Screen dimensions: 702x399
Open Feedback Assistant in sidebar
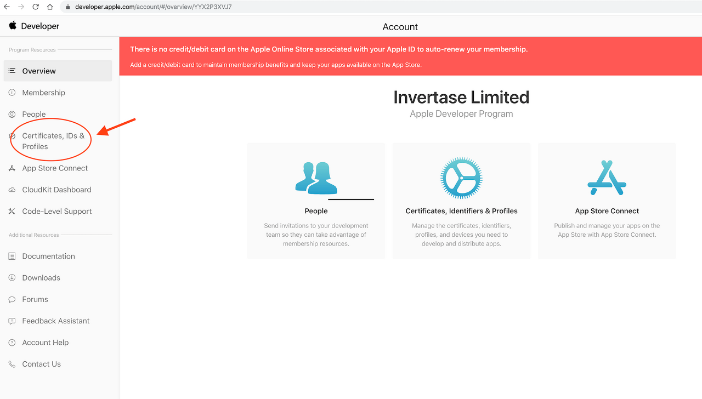tap(56, 321)
